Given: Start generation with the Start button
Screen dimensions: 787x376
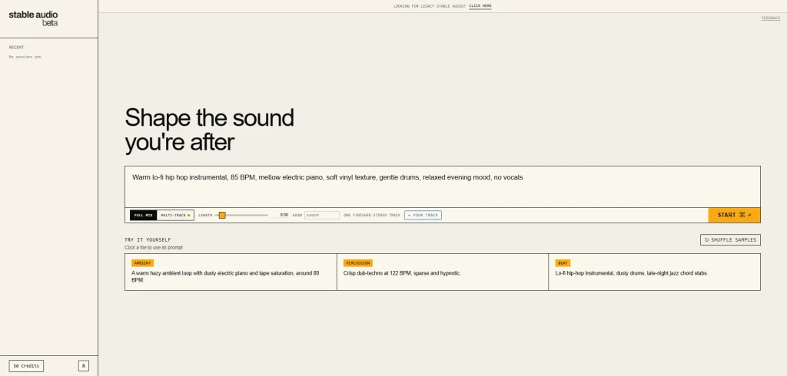Looking at the screenshot, I should (734, 215).
